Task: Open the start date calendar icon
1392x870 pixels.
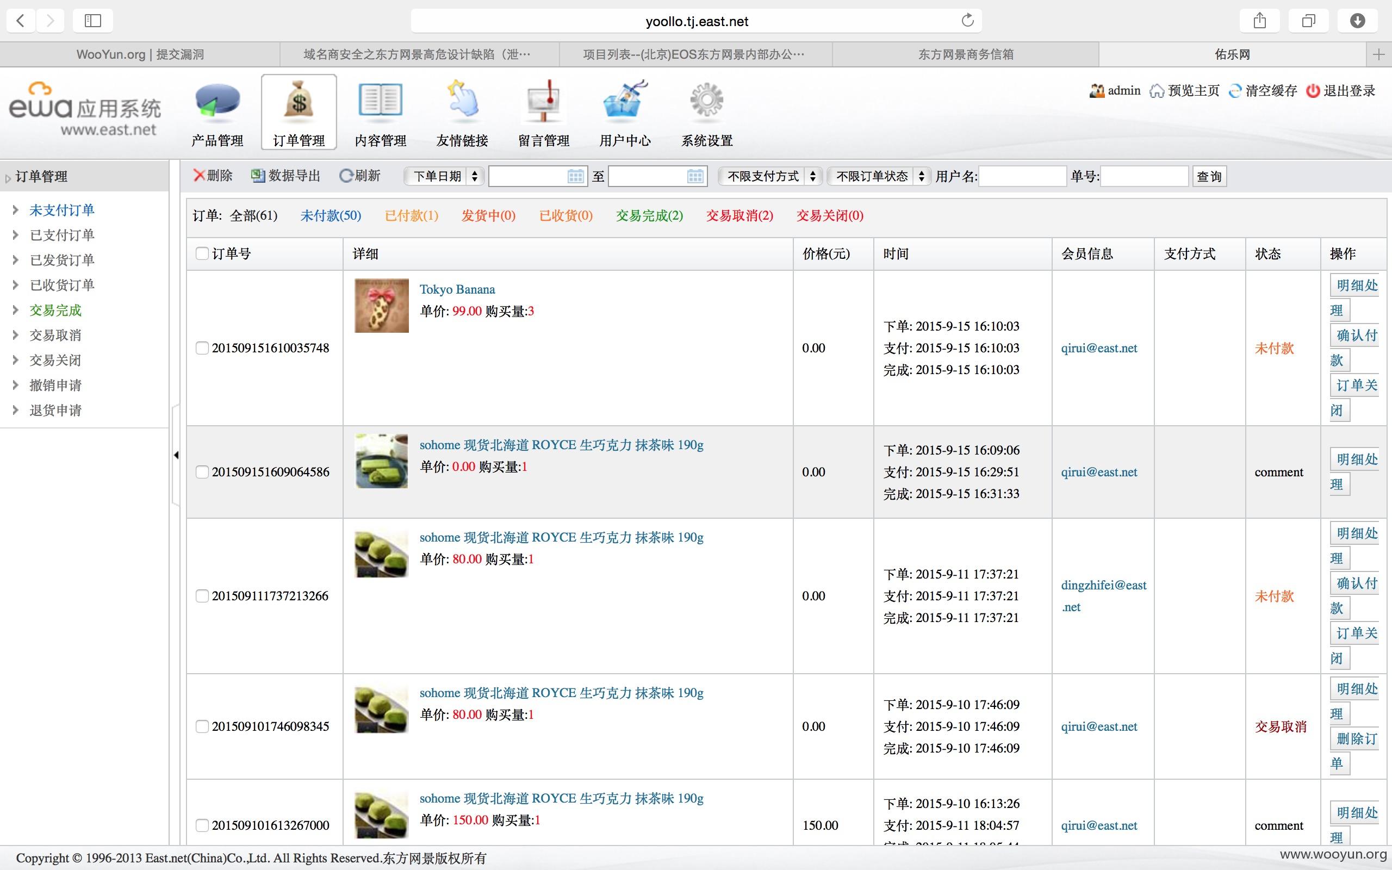Action: point(575,176)
